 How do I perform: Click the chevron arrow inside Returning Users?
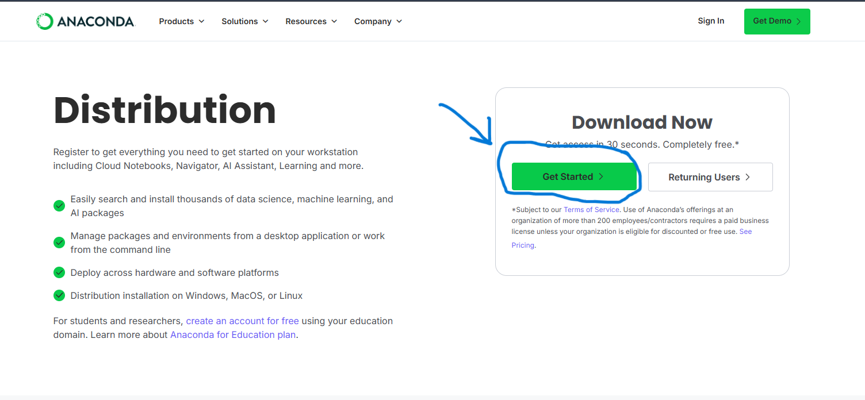pyautogui.click(x=747, y=177)
